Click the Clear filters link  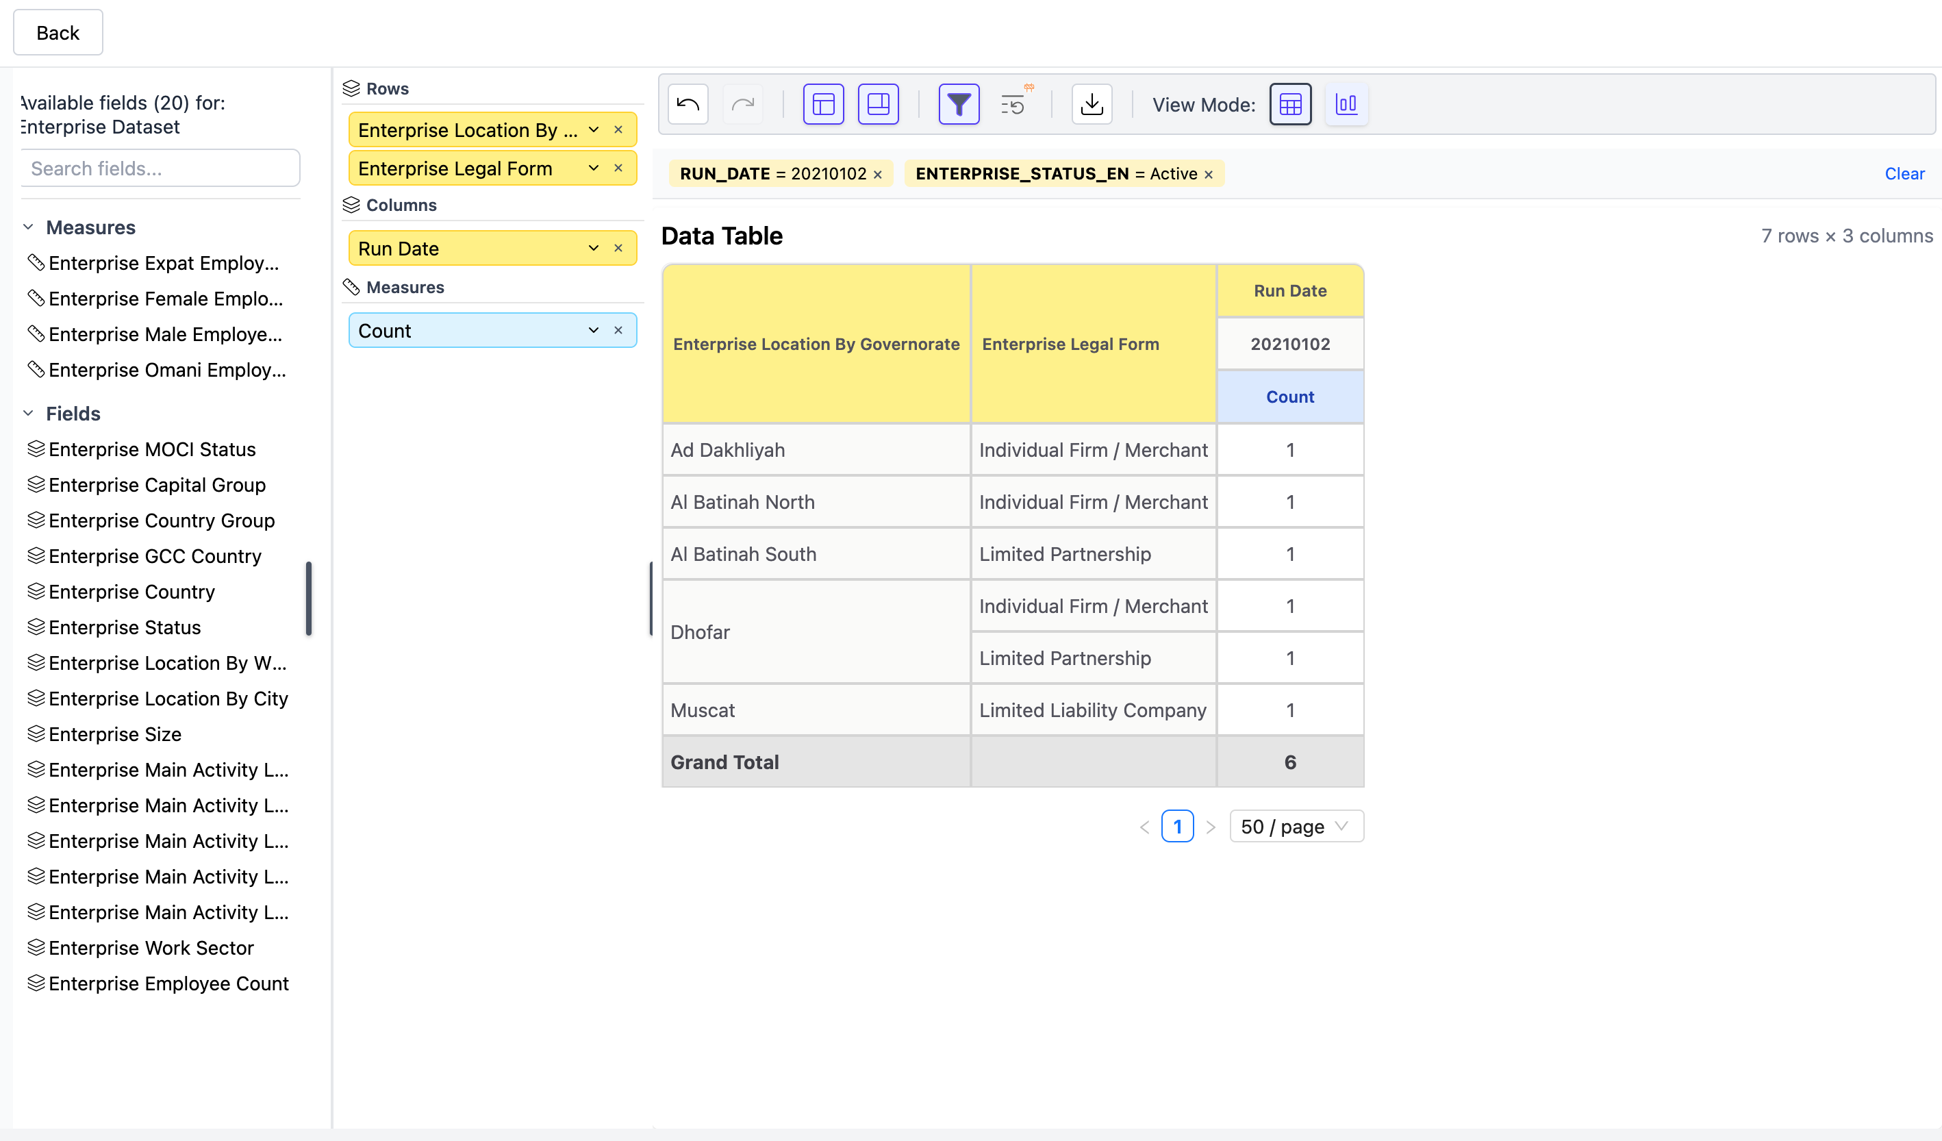[x=1904, y=173]
